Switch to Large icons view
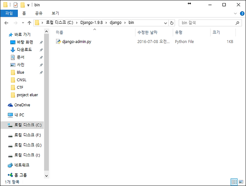The image size is (246, 186). coord(241,182)
